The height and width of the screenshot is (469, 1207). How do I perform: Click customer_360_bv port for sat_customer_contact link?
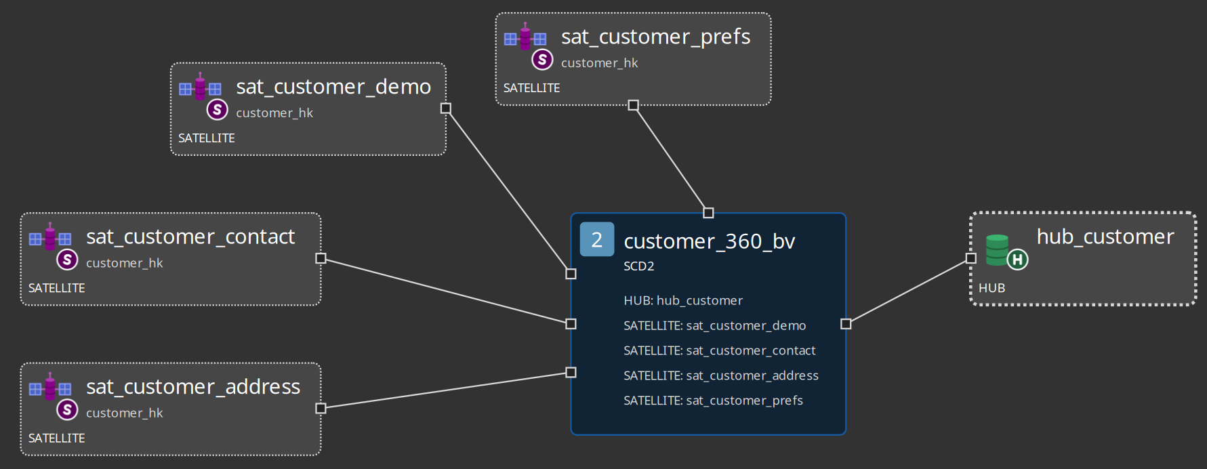(x=571, y=324)
